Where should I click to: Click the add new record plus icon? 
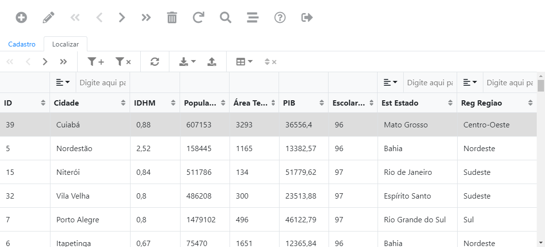tap(21, 18)
